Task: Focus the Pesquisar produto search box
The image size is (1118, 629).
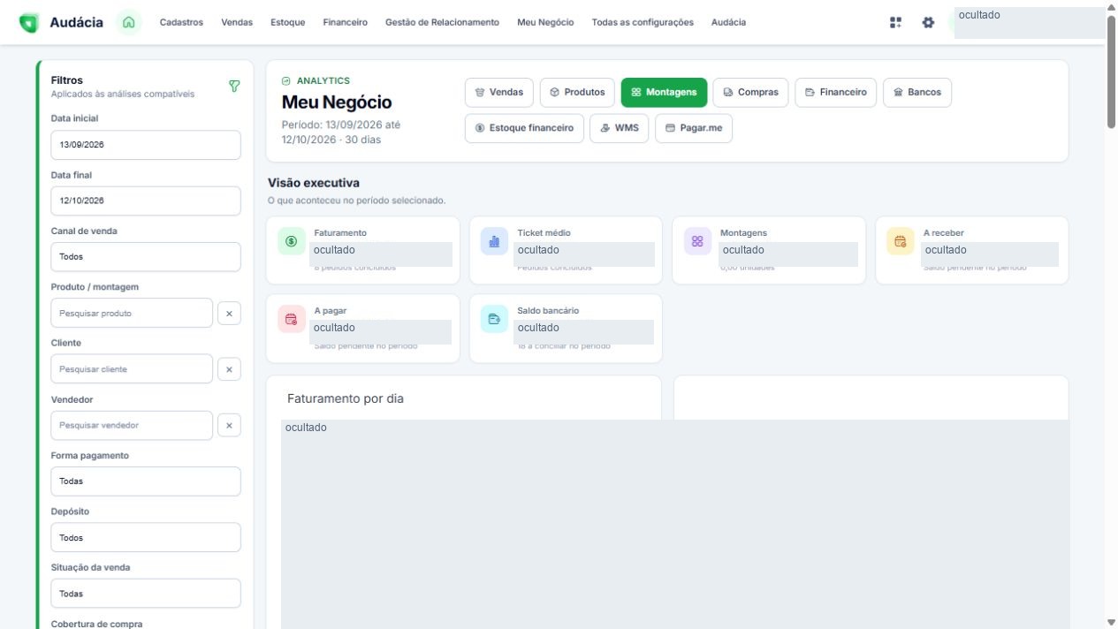Action: coord(132,313)
